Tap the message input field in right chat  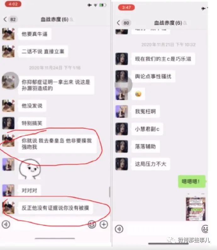click(162, 229)
